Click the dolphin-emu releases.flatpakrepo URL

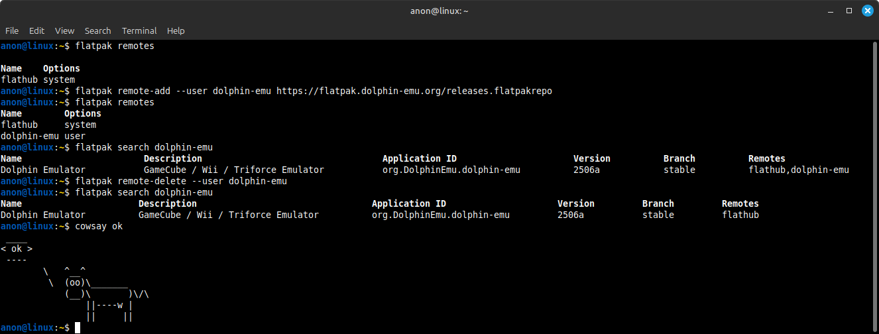point(414,91)
